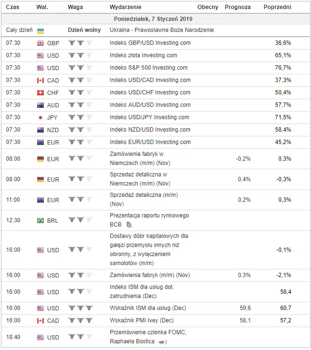The width and height of the screenshot is (311, 350).
Task: Click the Prognoza column header
Action: 238,7
